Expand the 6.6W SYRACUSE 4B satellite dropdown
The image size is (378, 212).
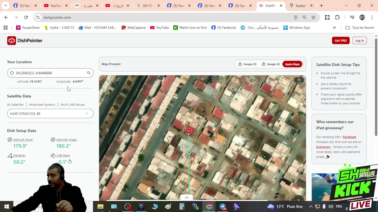50,113
